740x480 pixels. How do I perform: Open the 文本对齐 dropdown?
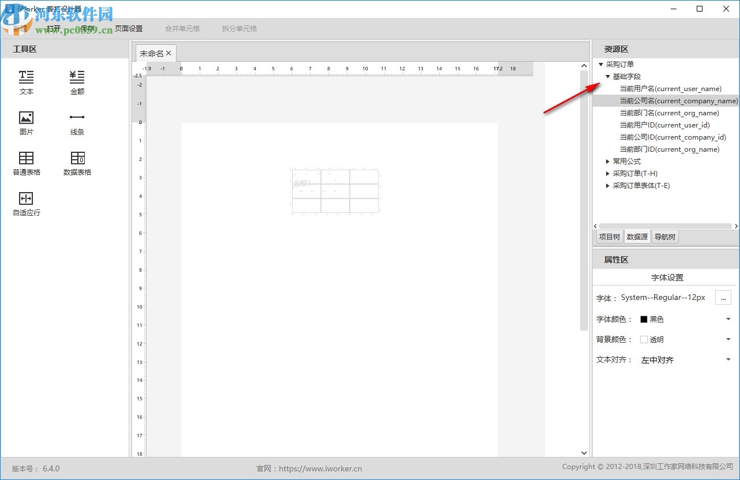tap(728, 359)
